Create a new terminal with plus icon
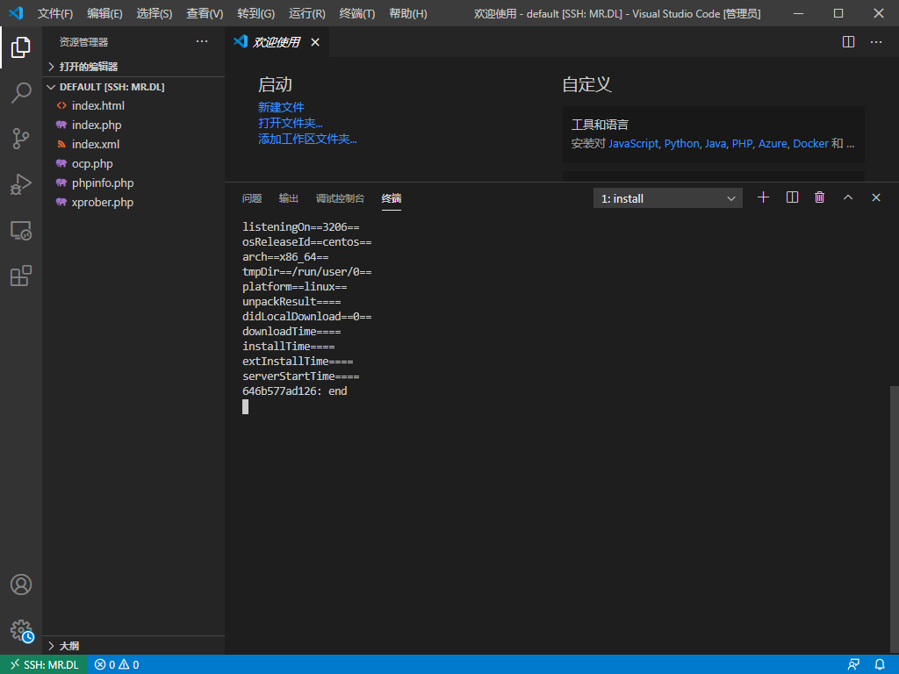This screenshot has width=899, height=674. click(x=763, y=197)
